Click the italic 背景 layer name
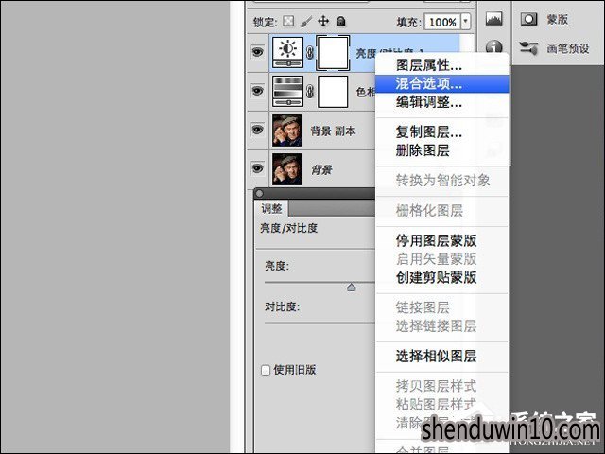 pos(321,170)
